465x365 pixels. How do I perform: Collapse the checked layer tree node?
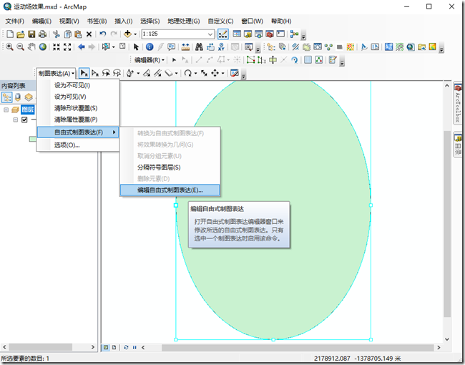point(16,120)
